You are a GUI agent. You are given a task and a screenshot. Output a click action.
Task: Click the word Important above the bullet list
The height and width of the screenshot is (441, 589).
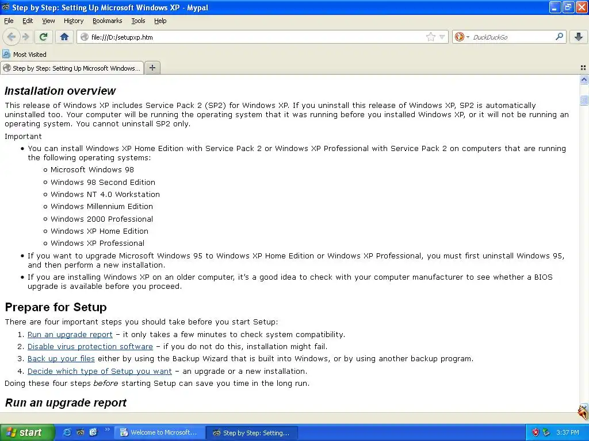[23, 137]
